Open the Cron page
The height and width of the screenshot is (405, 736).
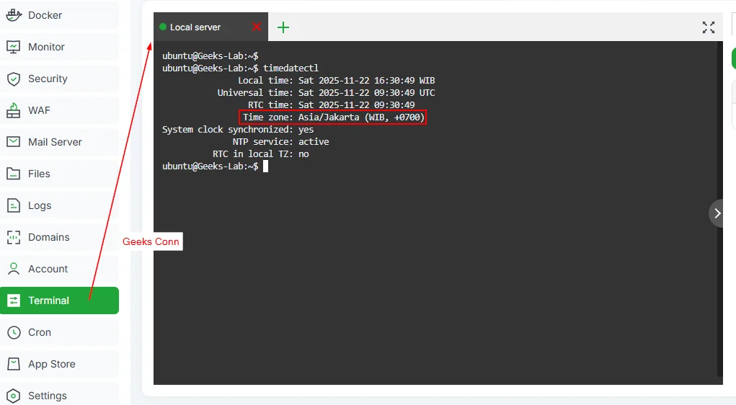(x=59, y=332)
